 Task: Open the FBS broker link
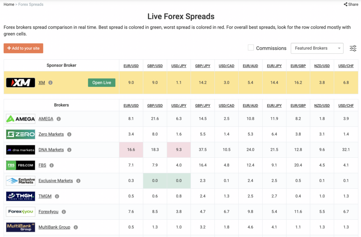click(x=42, y=165)
